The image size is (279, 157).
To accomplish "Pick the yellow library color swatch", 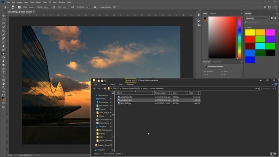I will (x=250, y=32).
